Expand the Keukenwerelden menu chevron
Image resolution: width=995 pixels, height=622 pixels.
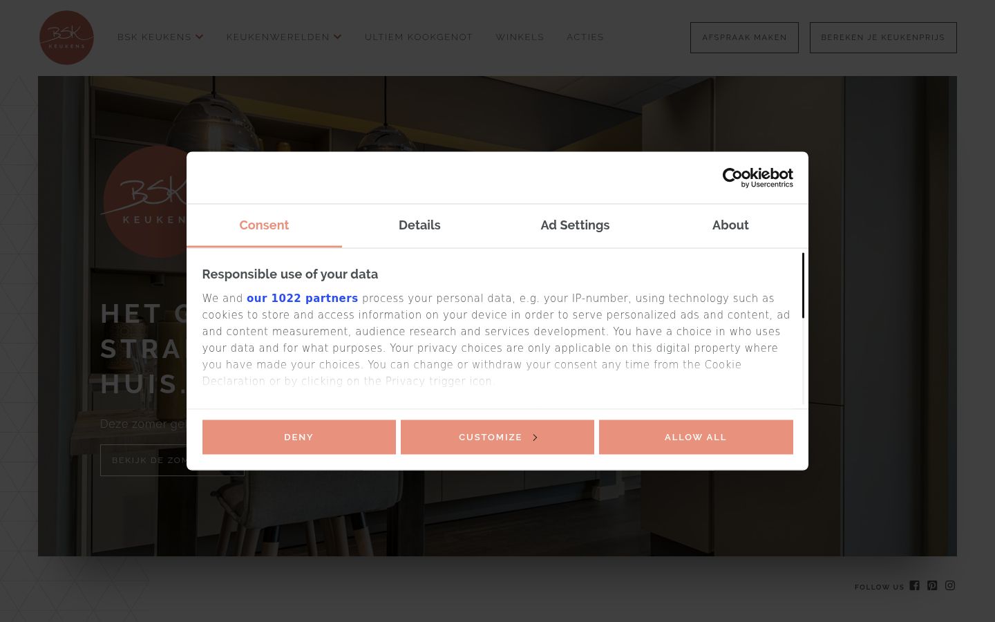coord(338,37)
